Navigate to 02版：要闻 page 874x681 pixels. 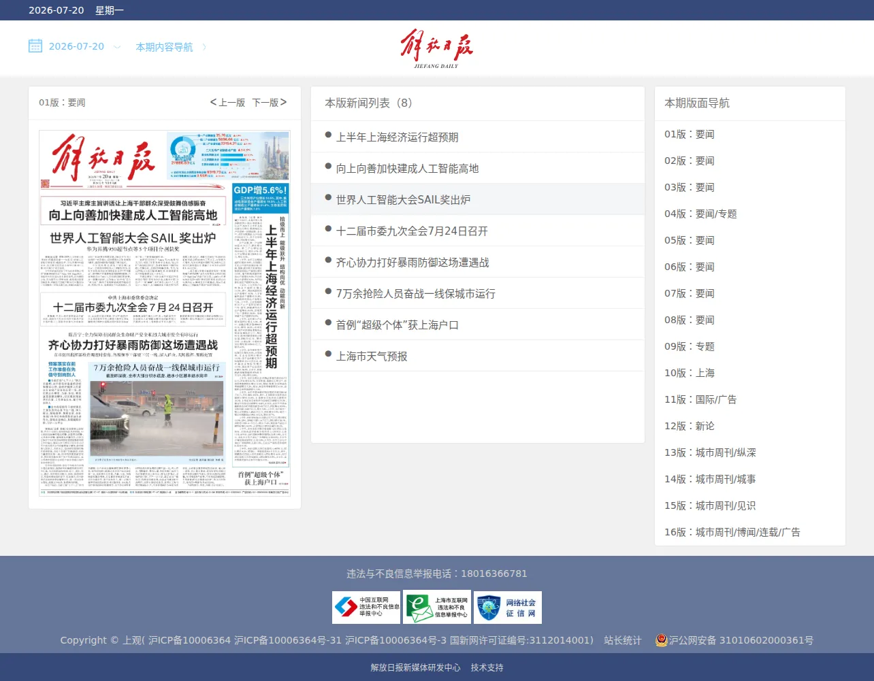coord(690,161)
